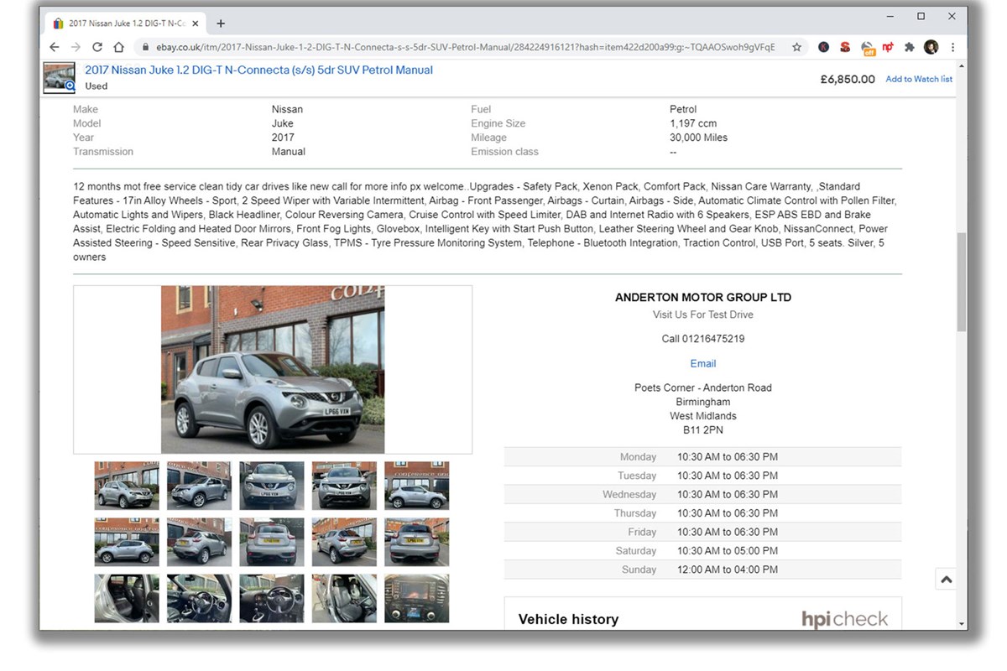Screen dimensions: 1007x671
Task: Open the Chrome extensions puzzle icon
Action: click(909, 47)
